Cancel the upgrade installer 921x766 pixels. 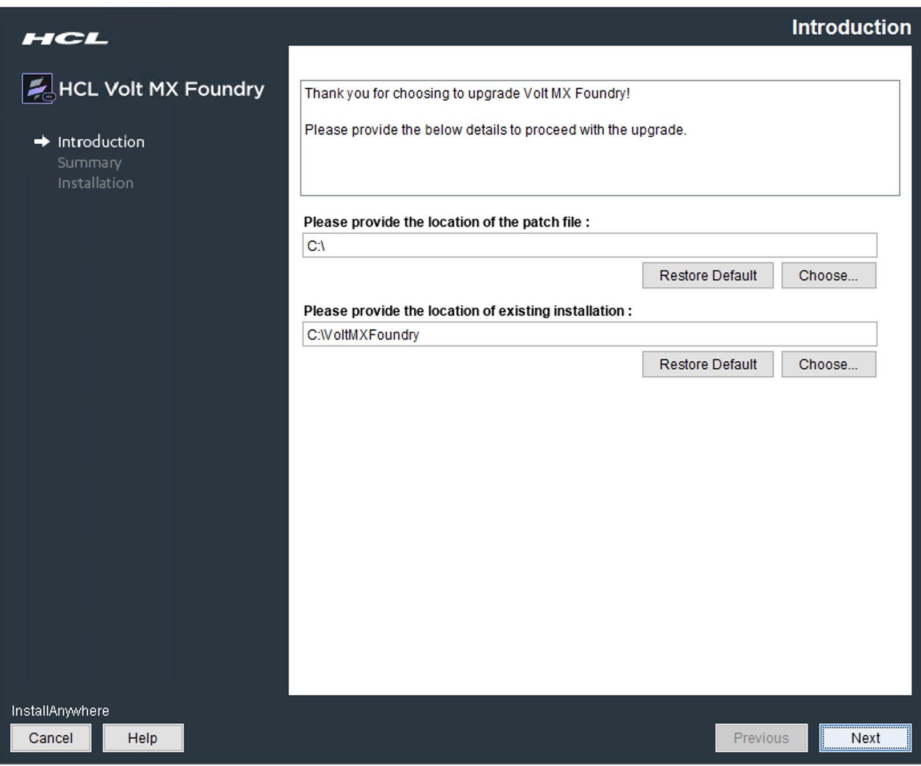point(51,738)
